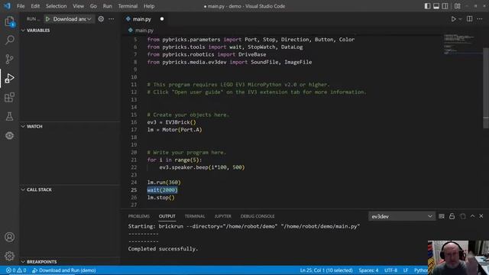The height and width of the screenshot is (275, 489).
Task: Switch to the JUPYTER tab
Action: tap(222, 216)
